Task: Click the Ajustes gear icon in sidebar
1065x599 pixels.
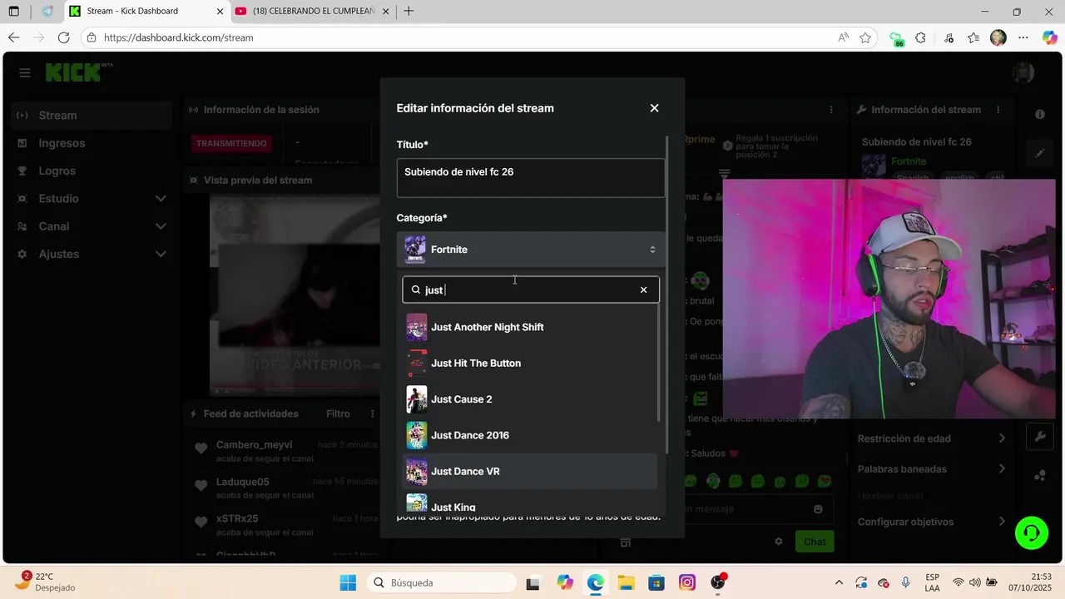Action: click(22, 254)
